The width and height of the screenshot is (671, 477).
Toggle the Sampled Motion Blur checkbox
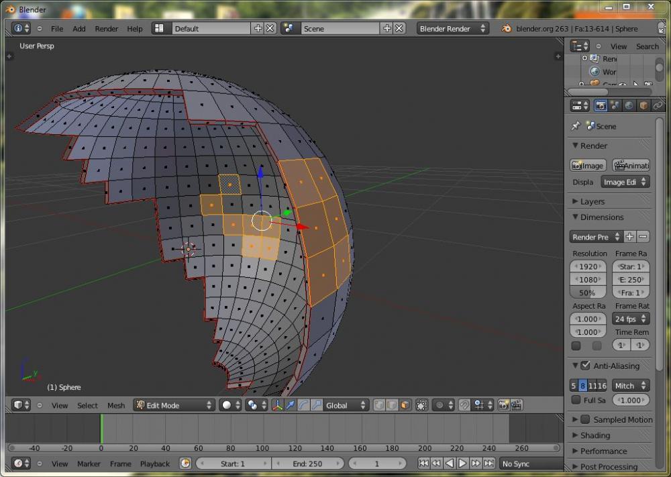585,419
